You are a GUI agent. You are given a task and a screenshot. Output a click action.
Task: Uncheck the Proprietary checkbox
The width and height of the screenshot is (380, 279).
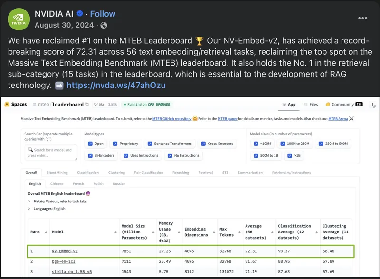click(x=115, y=144)
